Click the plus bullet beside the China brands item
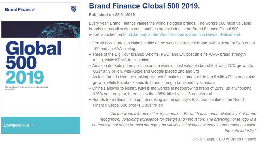The width and height of the screenshot is (260, 143). [90, 99]
